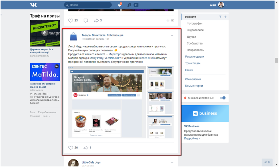This screenshot has width=279, height=167.
Task: Open the profile menu next to Анна
Action: 226,5
